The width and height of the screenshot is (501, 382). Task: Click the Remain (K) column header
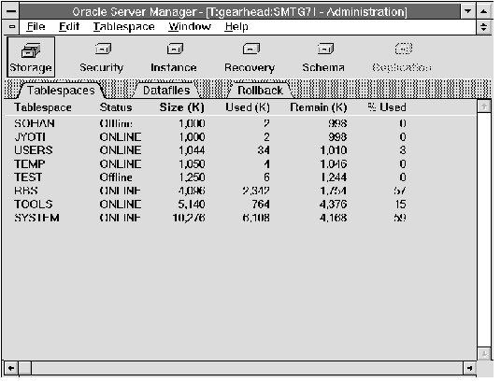tap(319, 107)
